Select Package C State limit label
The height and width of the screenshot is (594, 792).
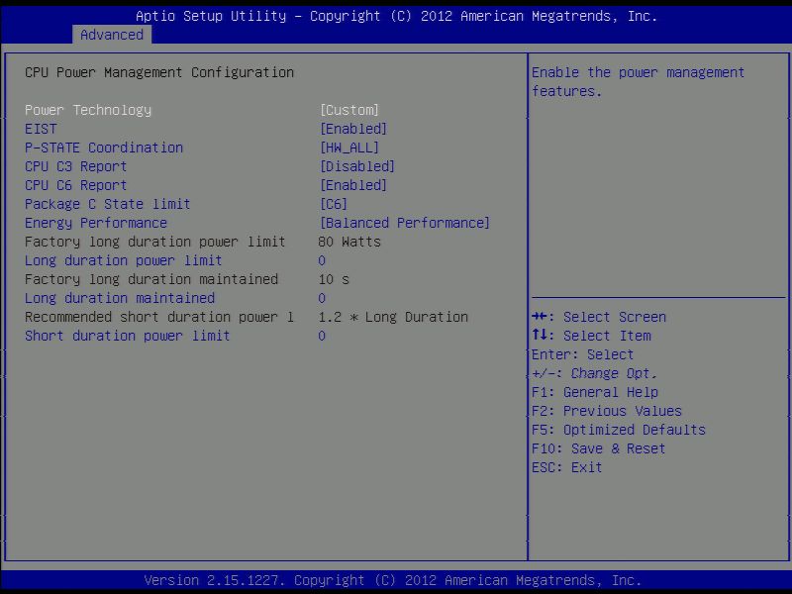click(108, 204)
